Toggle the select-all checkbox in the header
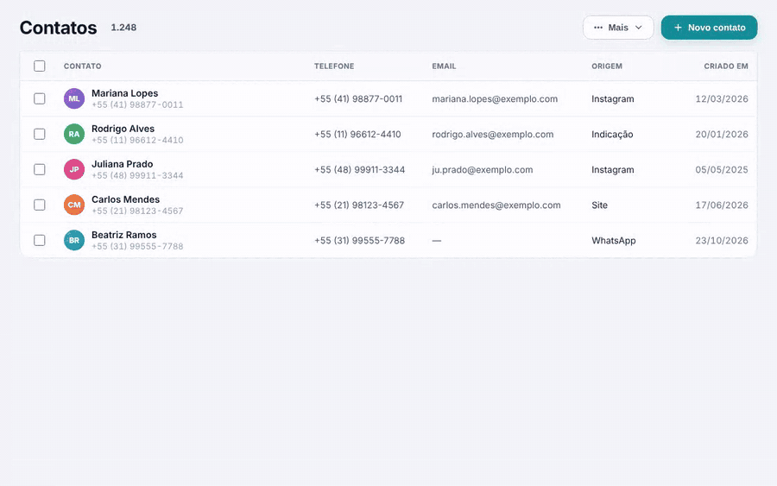This screenshot has width=777, height=486. pos(40,66)
